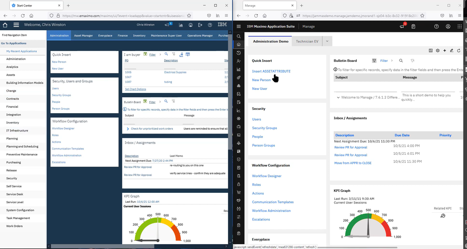Select the download icon in the I am buyer portlet
This screenshot has height=249, width=467.
[182, 54]
